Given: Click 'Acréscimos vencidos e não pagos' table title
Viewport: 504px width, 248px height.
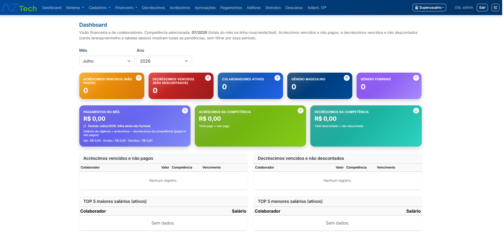Looking at the screenshot, I should coord(118,158).
